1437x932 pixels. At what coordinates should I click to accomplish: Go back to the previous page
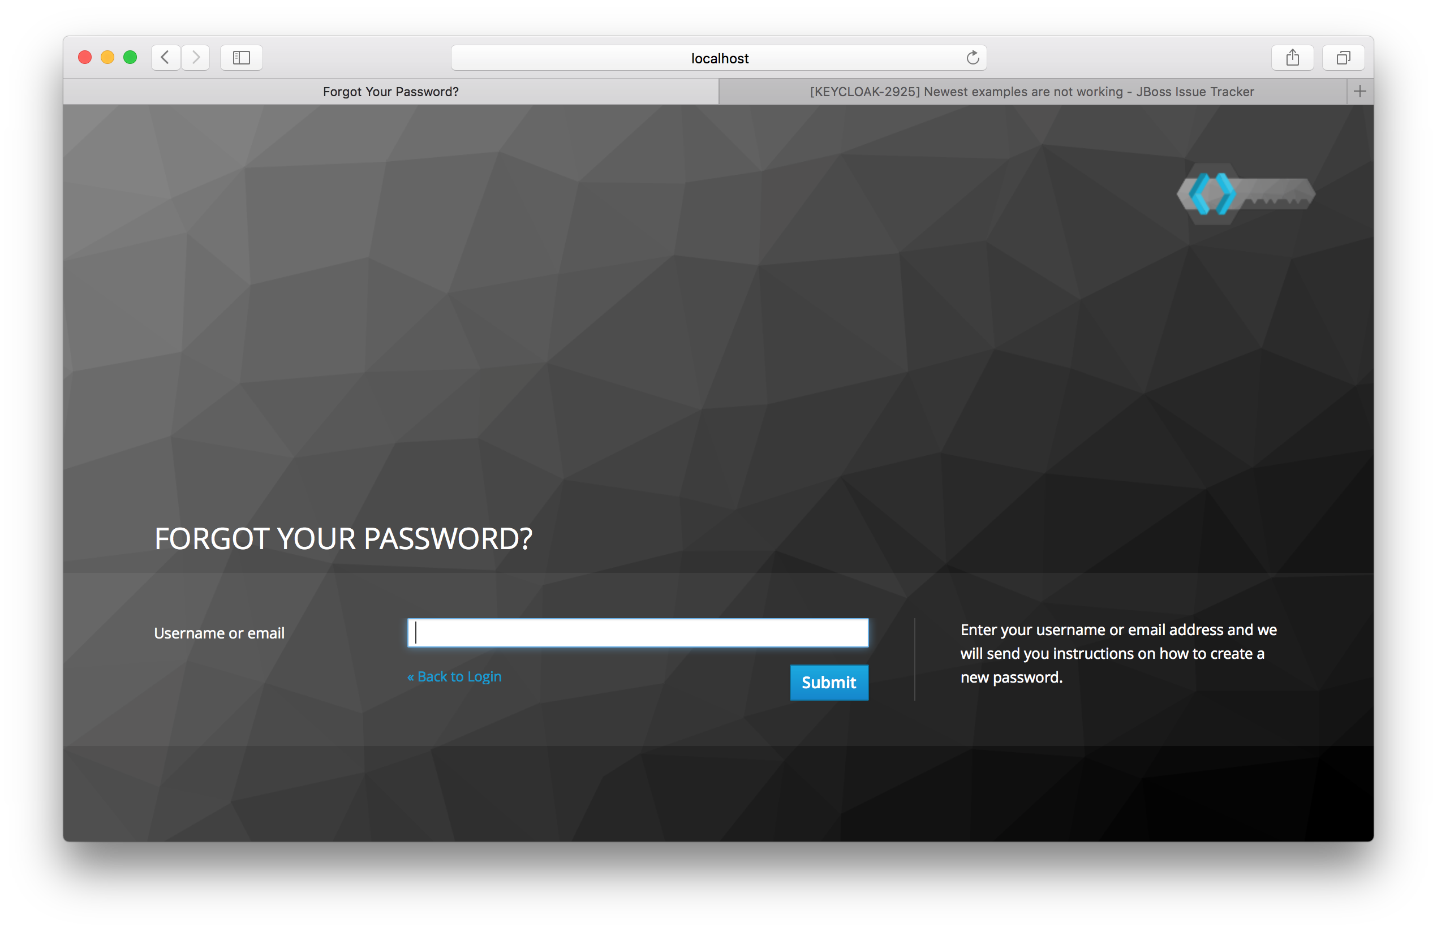(165, 58)
